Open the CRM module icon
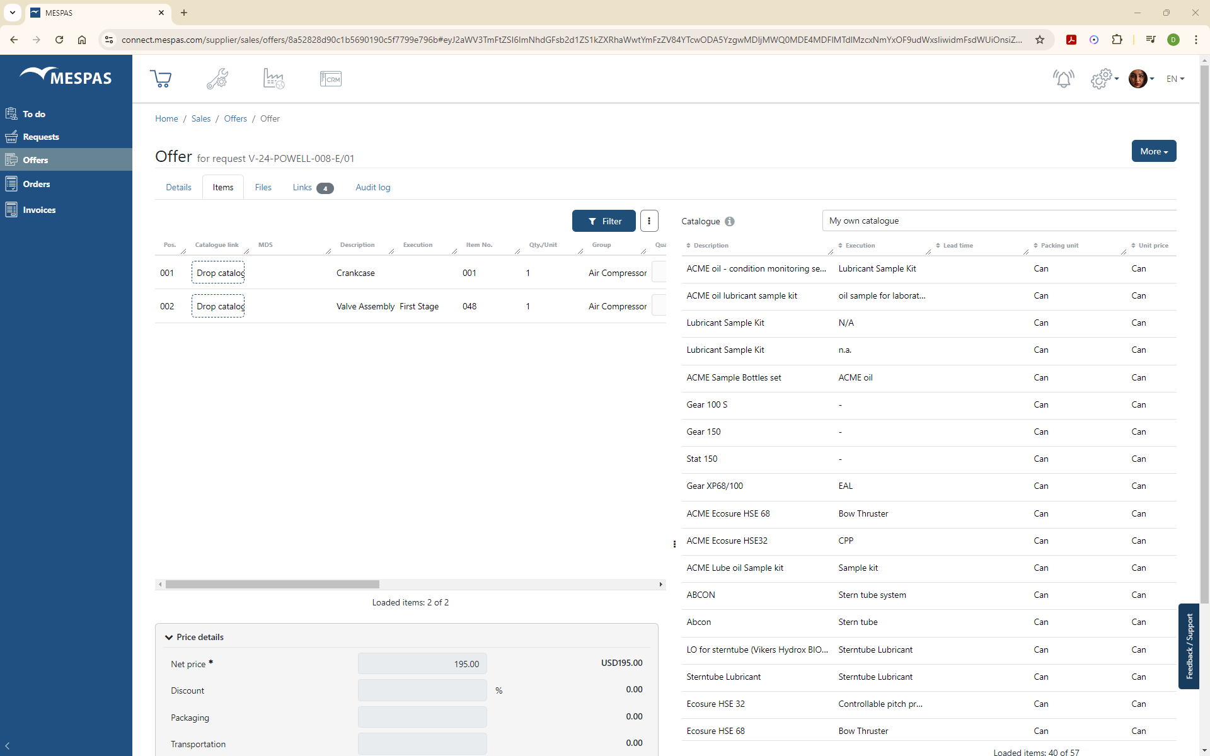1210x756 pixels. click(331, 79)
